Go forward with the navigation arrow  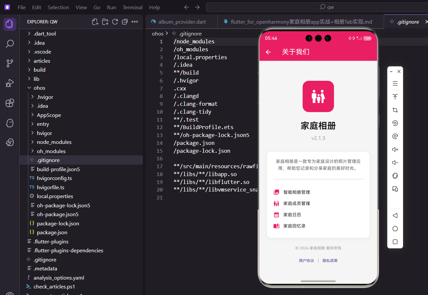coord(197,7)
